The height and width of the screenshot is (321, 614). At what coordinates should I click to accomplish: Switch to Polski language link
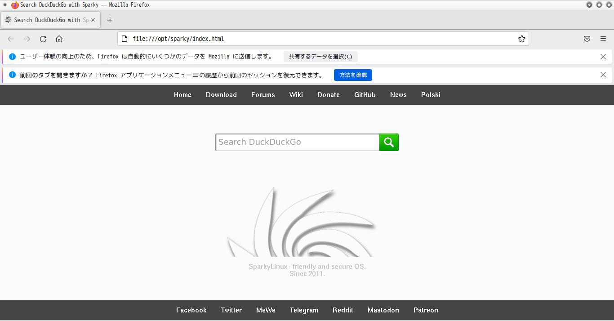(x=431, y=95)
